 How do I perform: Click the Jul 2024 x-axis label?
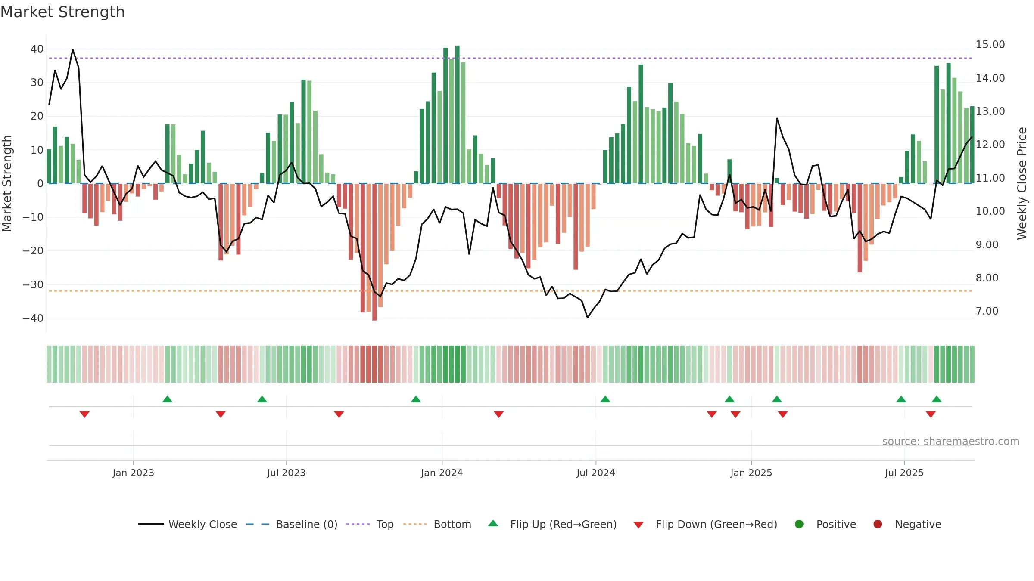(596, 473)
